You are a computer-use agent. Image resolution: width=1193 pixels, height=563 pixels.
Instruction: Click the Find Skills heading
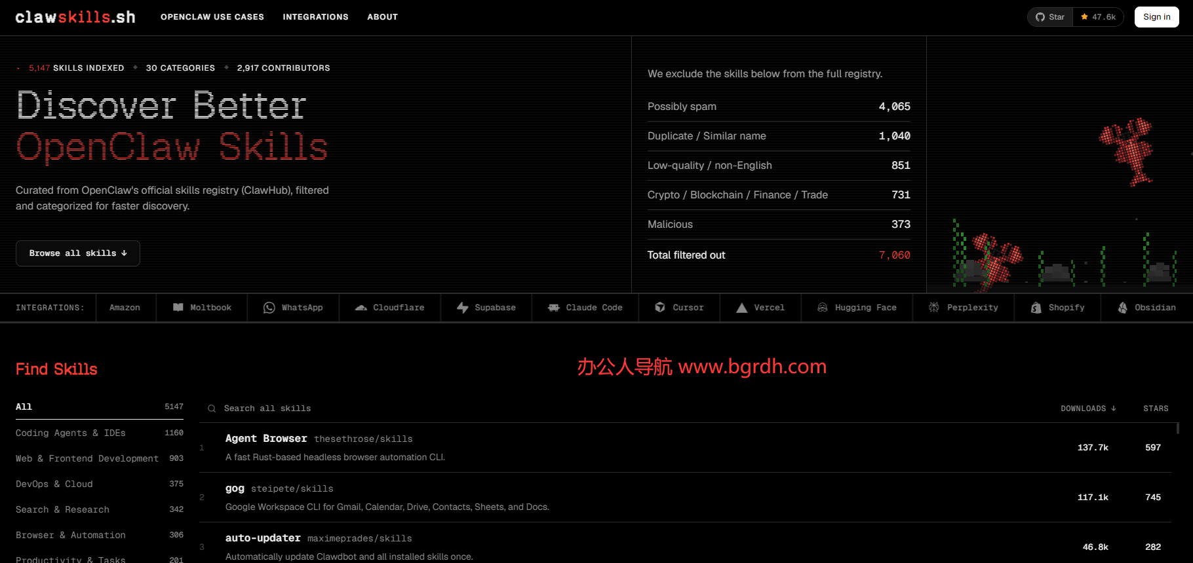[56, 369]
